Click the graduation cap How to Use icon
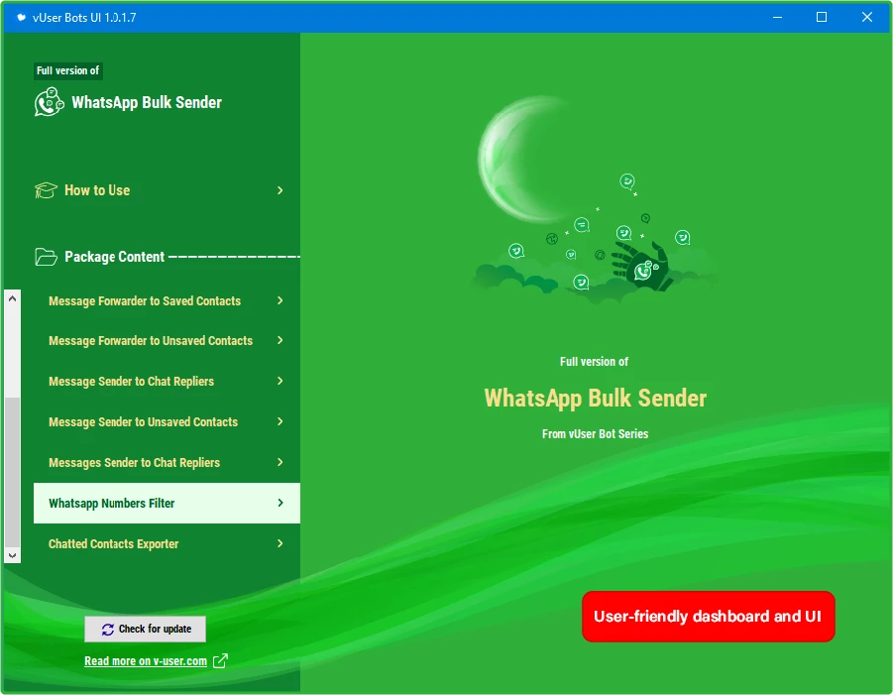The width and height of the screenshot is (893, 695). [46, 190]
